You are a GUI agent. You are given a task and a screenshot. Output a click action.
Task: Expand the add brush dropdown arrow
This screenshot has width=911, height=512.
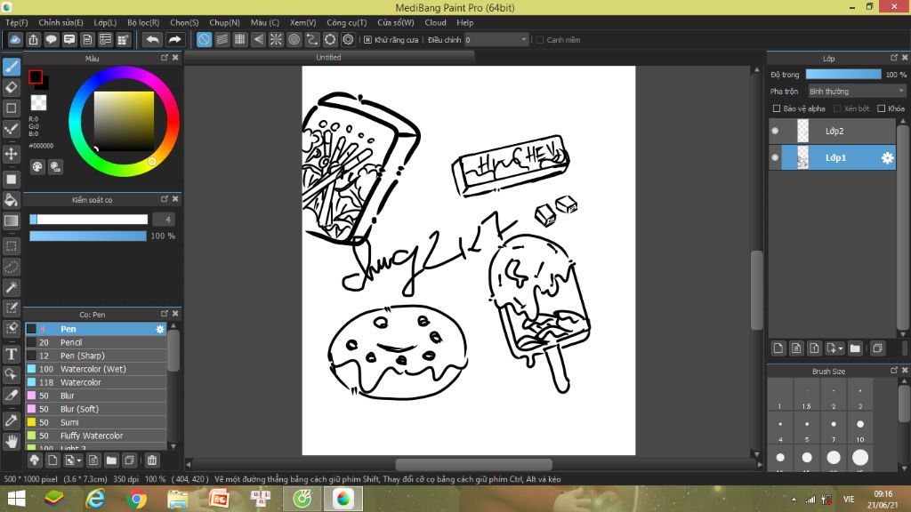click(78, 461)
